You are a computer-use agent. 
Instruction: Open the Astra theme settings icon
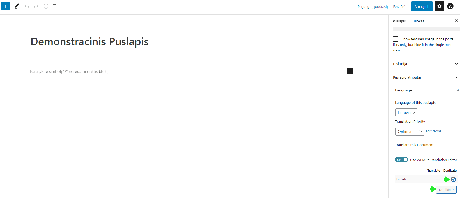pos(450,6)
